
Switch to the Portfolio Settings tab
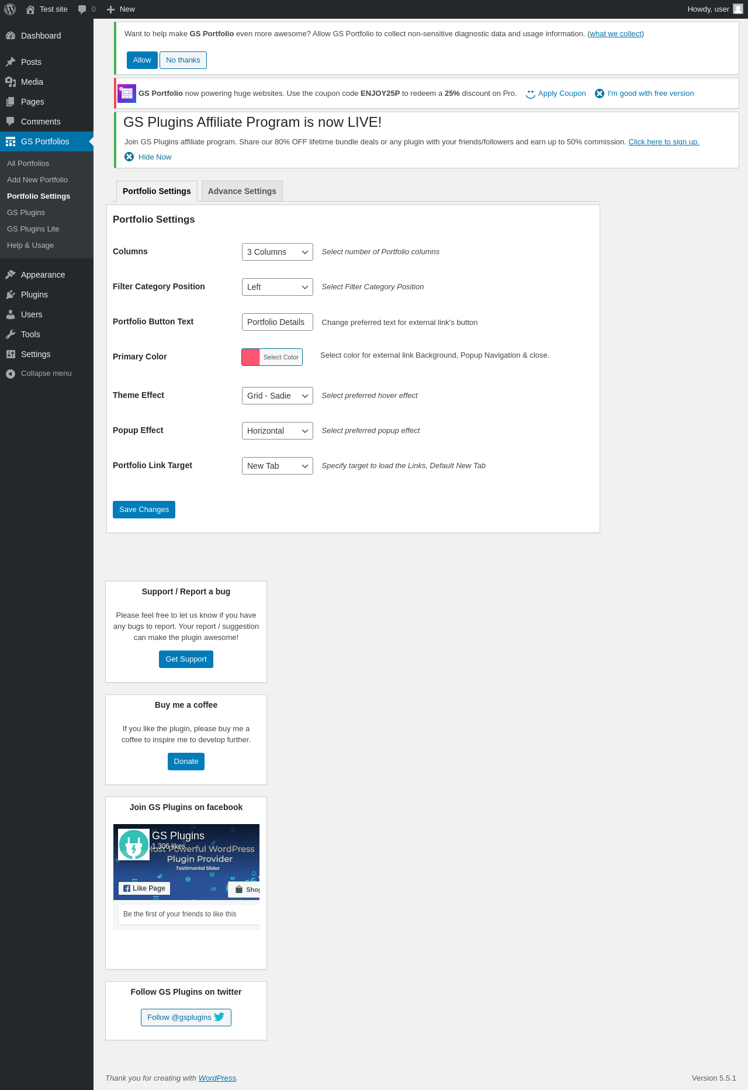[157, 191]
